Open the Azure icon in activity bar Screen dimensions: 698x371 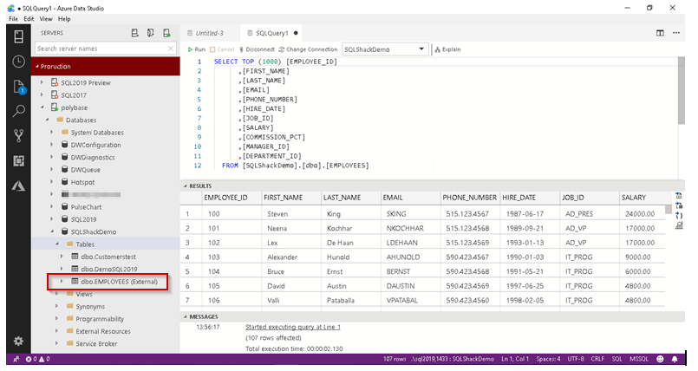point(18,185)
